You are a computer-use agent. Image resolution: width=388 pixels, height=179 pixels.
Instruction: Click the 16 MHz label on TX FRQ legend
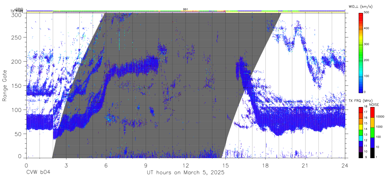tap(366, 118)
